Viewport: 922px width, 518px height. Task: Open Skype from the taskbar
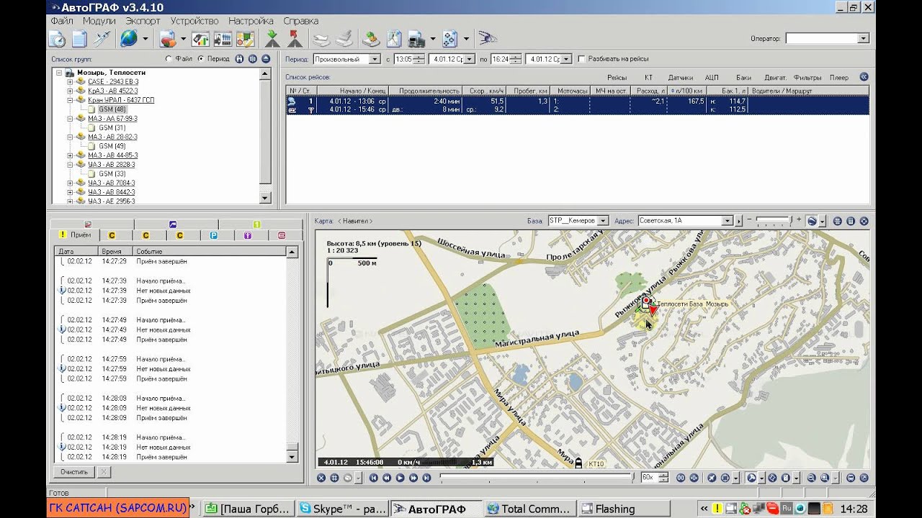pyautogui.click(x=342, y=509)
